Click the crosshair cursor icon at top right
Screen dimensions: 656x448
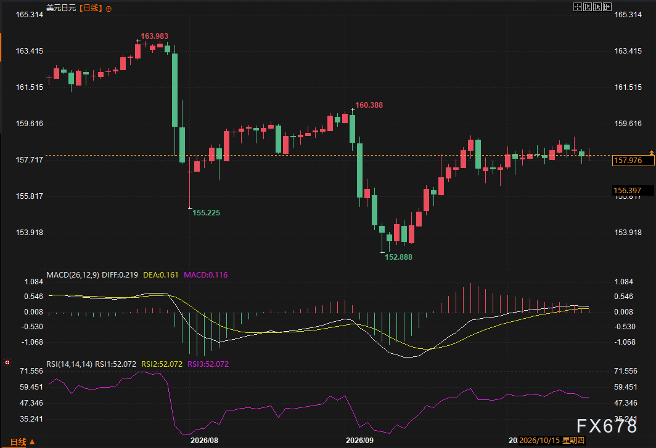(578, 7)
